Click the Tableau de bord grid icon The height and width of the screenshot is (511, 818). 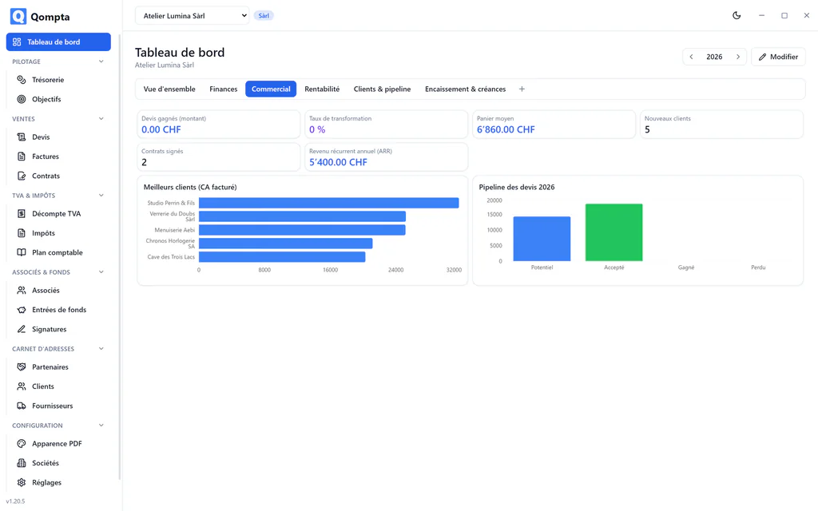[x=17, y=42]
